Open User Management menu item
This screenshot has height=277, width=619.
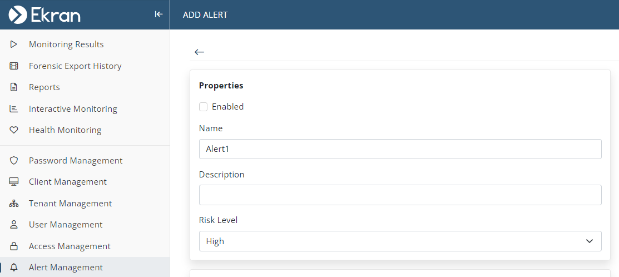pos(66,225)
